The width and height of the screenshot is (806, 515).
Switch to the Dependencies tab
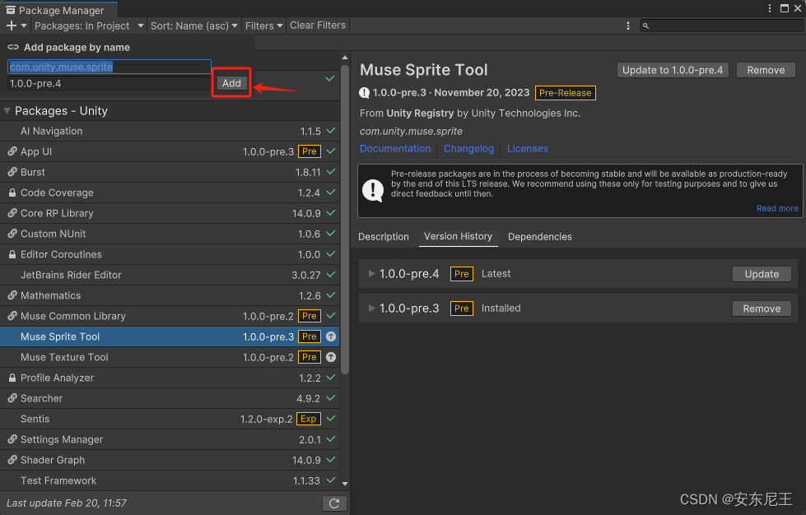tap(540, 237)
